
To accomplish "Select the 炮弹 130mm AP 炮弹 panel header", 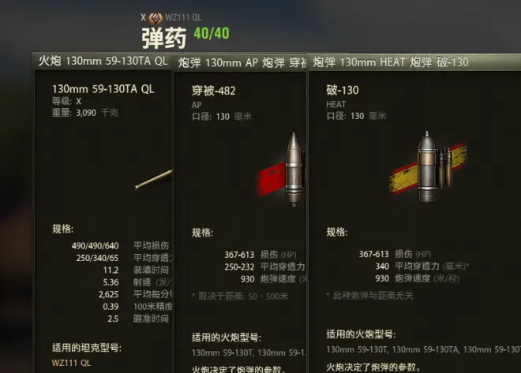I will click(242, 62).
